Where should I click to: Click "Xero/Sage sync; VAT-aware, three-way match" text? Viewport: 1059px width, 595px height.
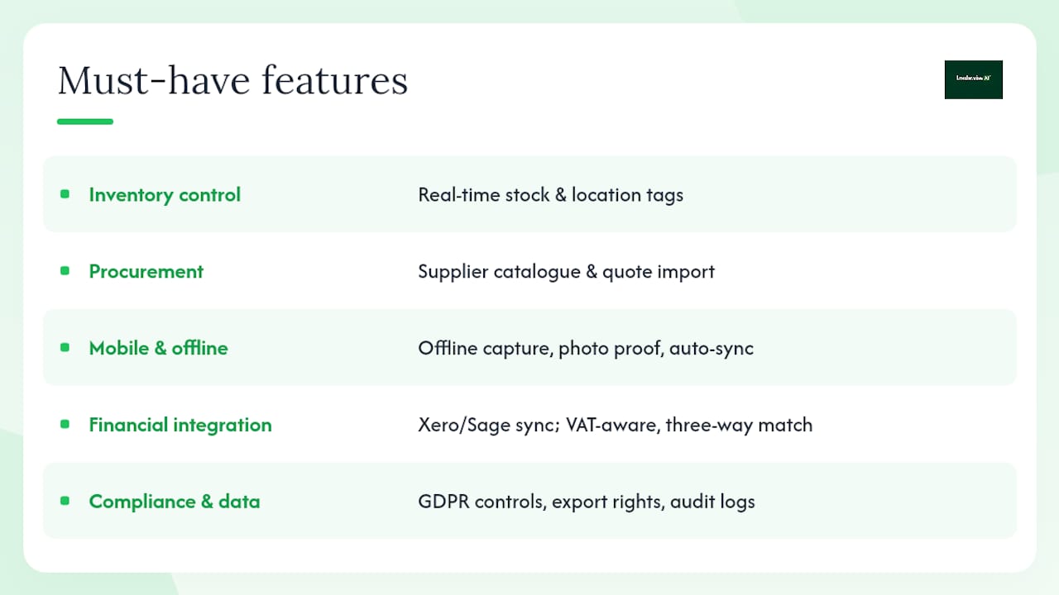[x=615, y=425]
